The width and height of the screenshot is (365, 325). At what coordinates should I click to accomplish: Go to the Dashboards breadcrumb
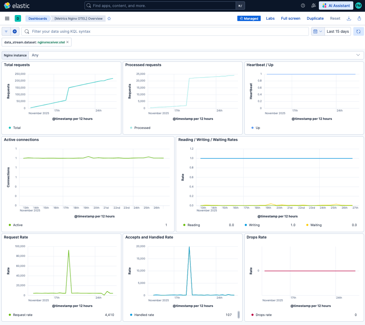tap(37, 19)
